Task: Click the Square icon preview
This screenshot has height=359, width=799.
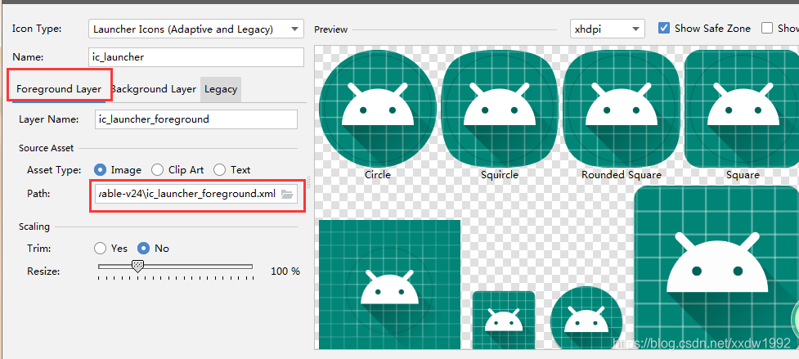Action: [742, 109]
